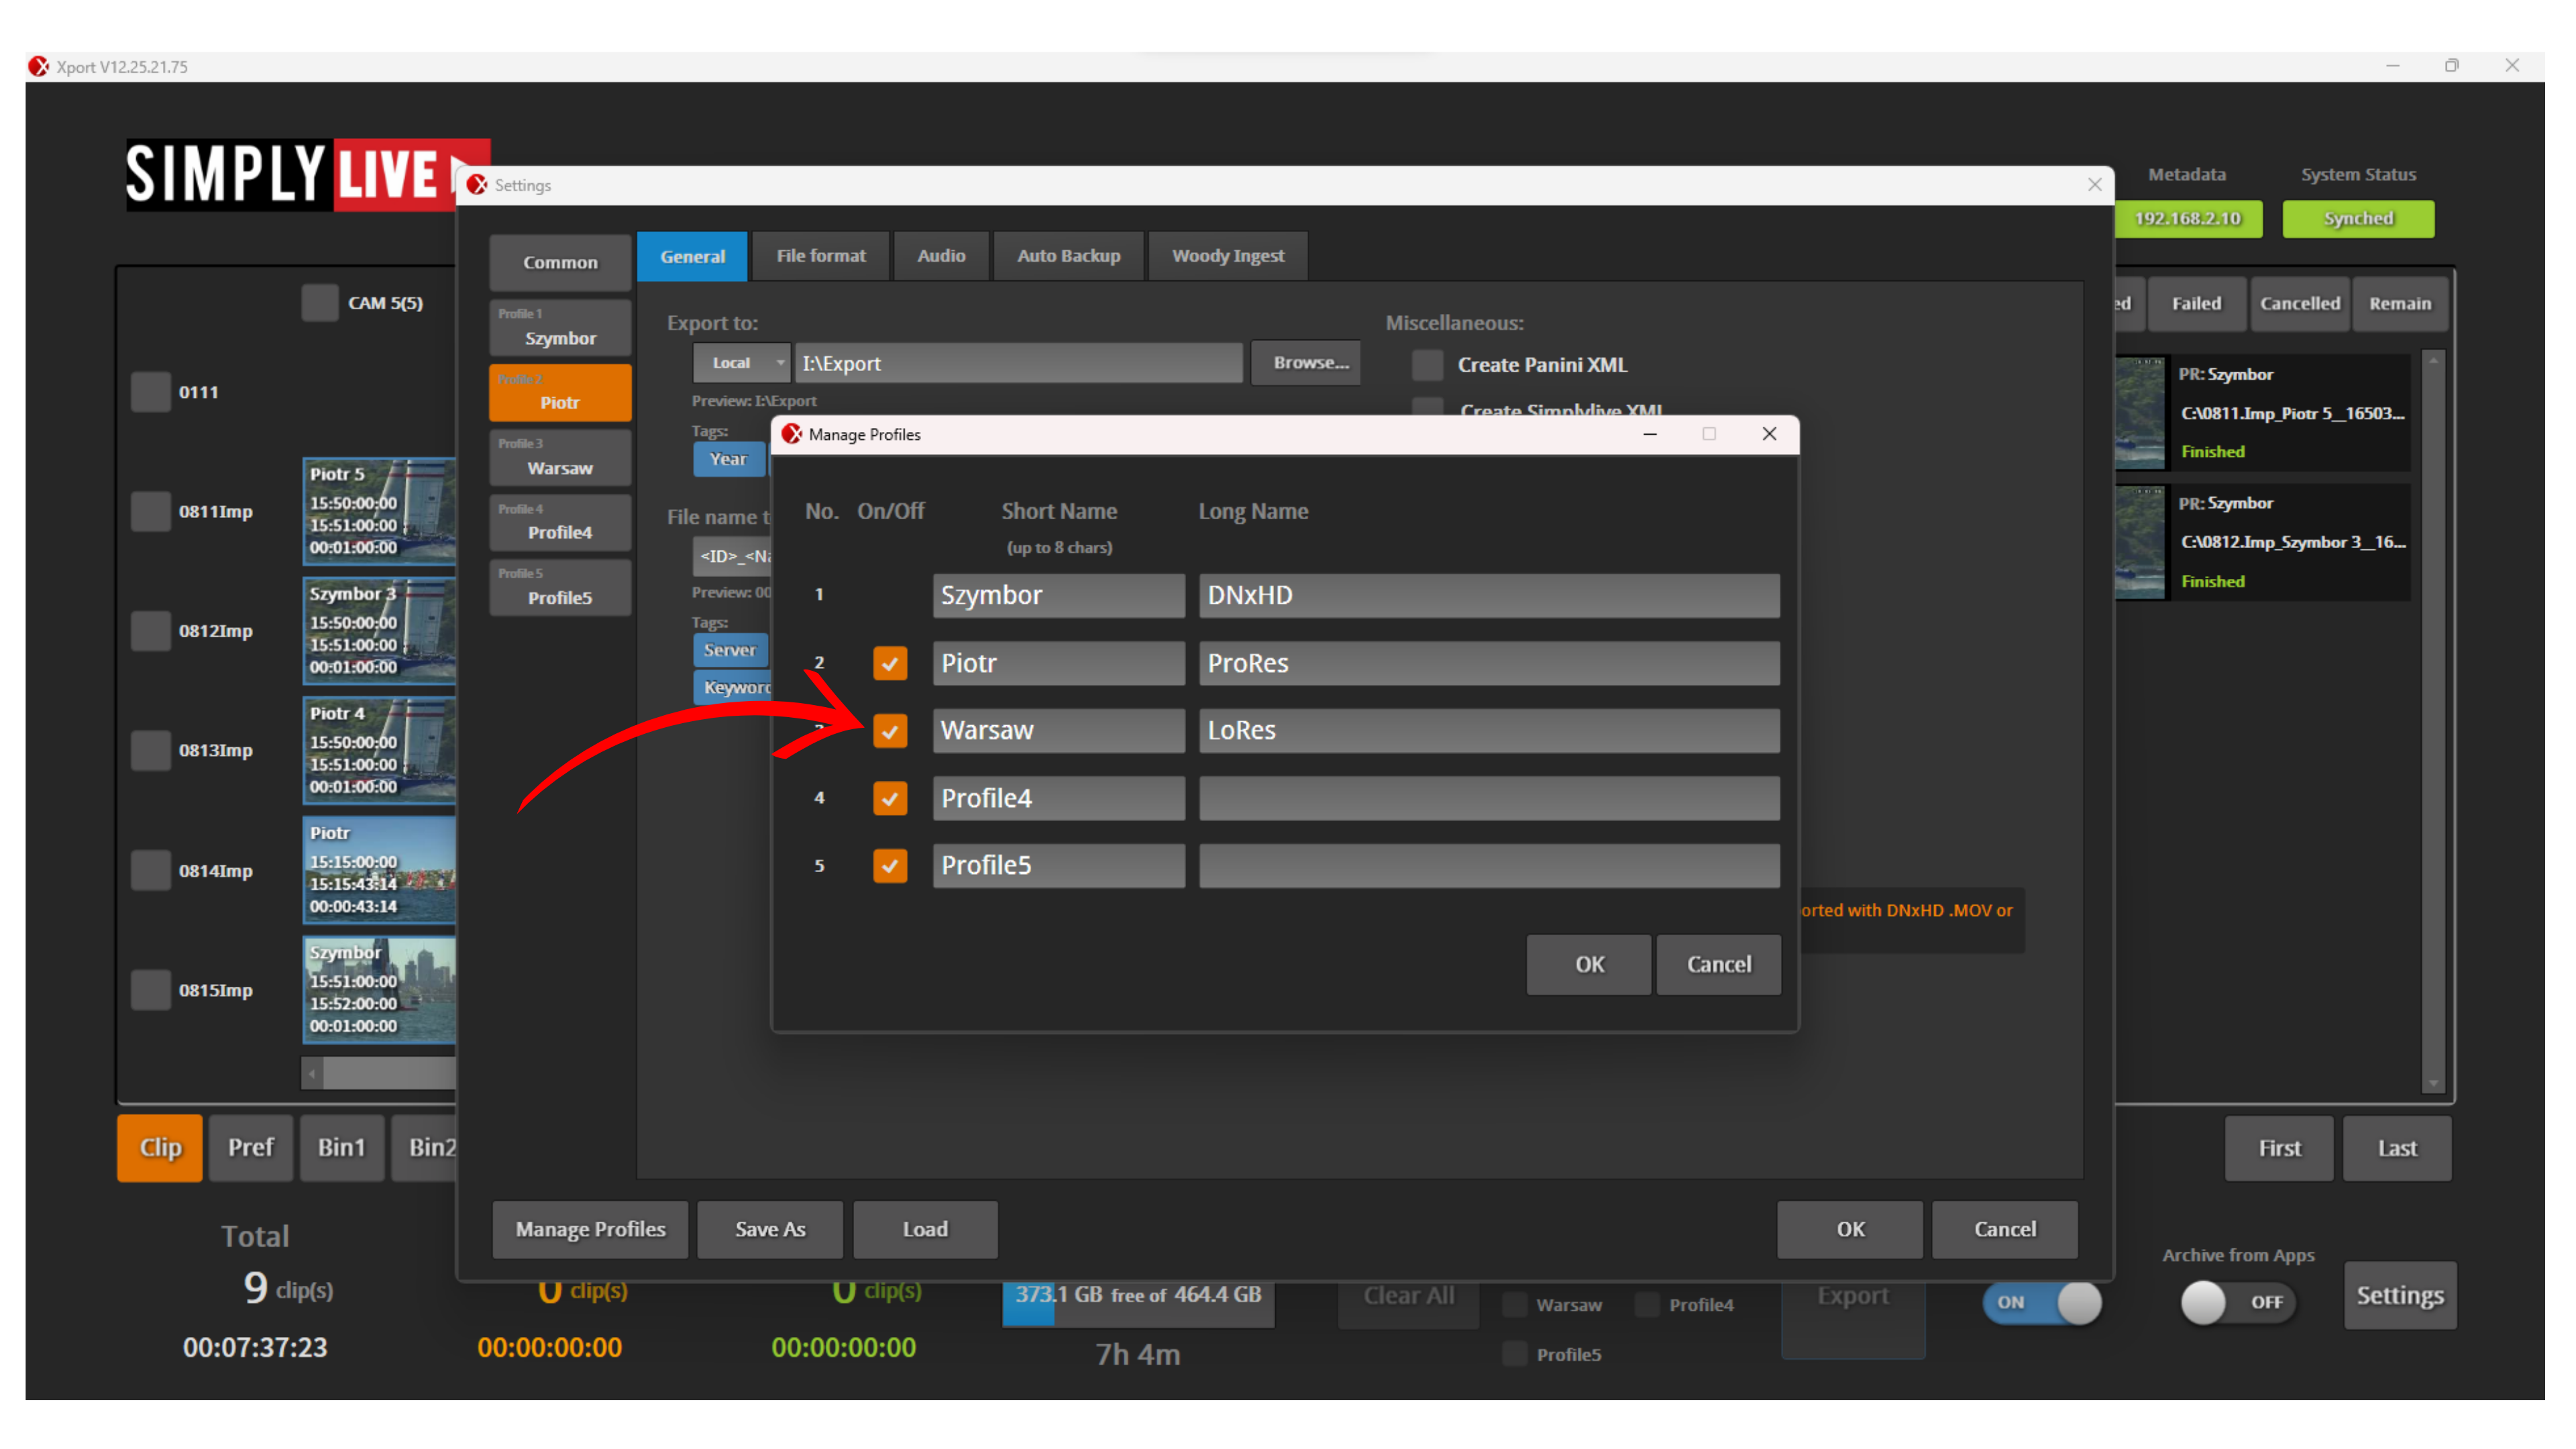Click the Manage Profiles button in Settings
Image resolution: width=2576 pixels, height=1449 pixels.
pyautogui.click(x=590, y=1229)
